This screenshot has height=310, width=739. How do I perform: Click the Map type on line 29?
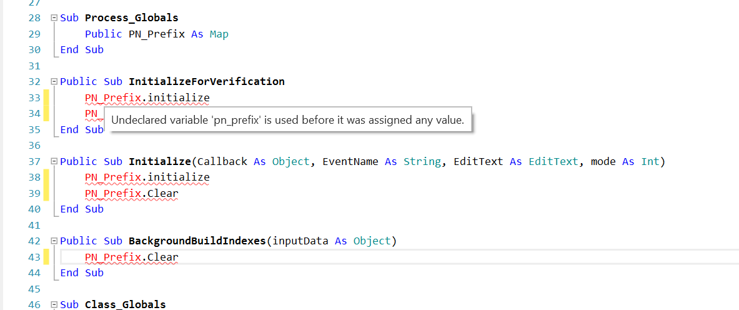click(x=219, y=34)
